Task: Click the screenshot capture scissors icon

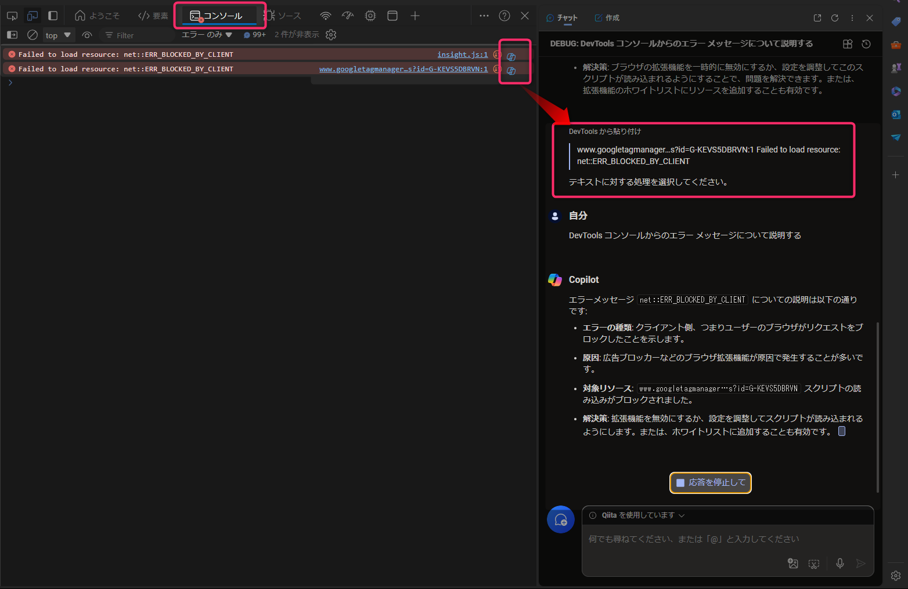Action: coord(814,563)
